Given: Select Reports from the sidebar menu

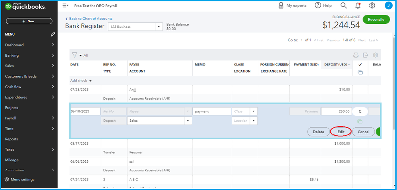Looking at the screenshot, I should (x=12, y=139).
